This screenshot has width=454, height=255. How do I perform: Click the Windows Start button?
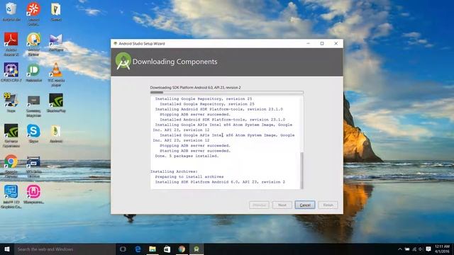(x=7, y=249)
